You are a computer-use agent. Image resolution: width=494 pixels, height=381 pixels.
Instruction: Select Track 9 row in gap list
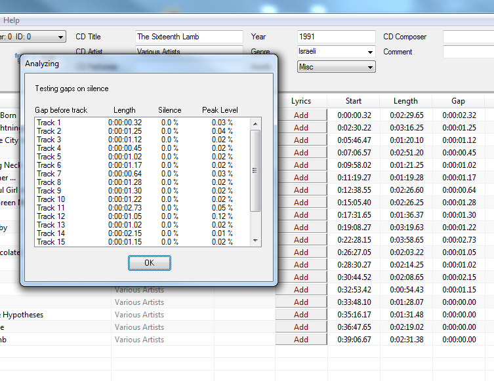tap(142, 190)
